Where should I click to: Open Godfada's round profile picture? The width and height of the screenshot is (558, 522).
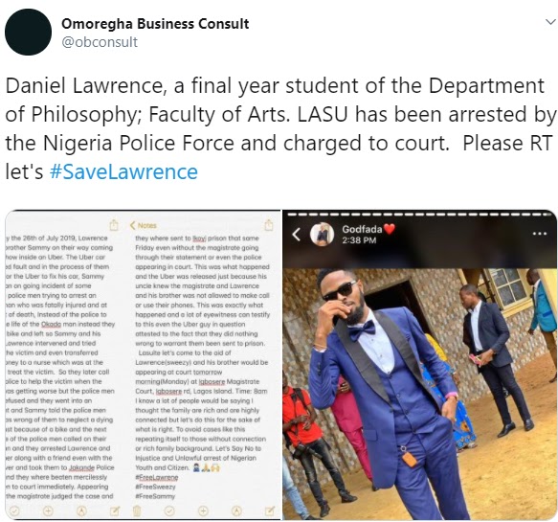(322, 235)
